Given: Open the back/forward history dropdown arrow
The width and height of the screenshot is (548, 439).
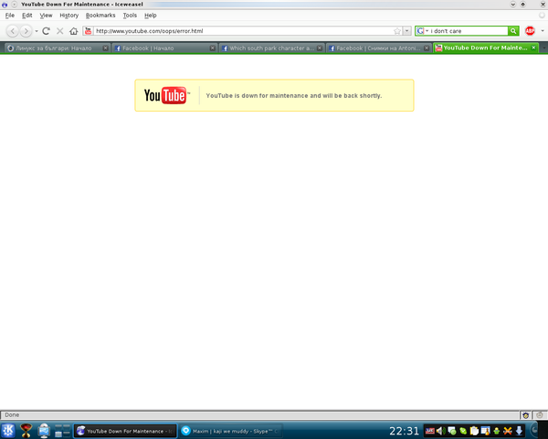Looking at the screenshot, I should pos(37,31).
